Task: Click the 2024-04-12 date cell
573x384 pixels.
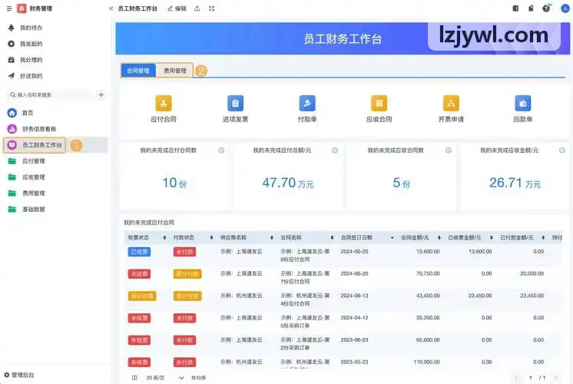Action: [x=354, y=318]
